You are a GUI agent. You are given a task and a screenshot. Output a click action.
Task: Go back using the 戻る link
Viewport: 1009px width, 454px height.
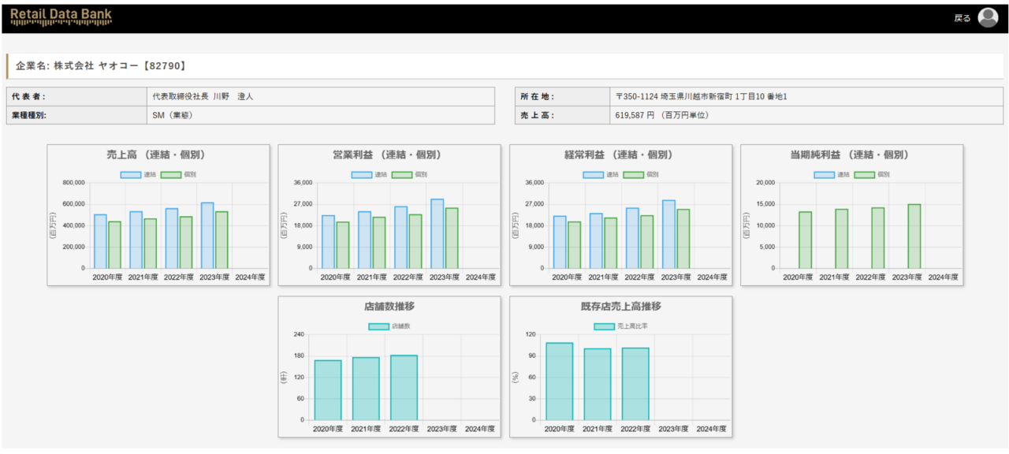point(962,18)
